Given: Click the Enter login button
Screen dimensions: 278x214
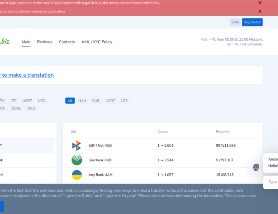Looking at the screenshot, I should 235,22.
